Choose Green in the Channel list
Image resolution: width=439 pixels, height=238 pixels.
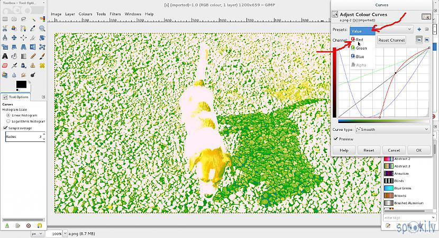click(x=362, y=48)
